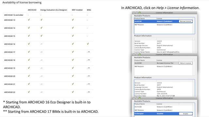Click the ARCHICAD column checkmark for ARCHICAD 21
Image resolution: width=209 pixels, height=117 pixels.
[x=29, y=84]
